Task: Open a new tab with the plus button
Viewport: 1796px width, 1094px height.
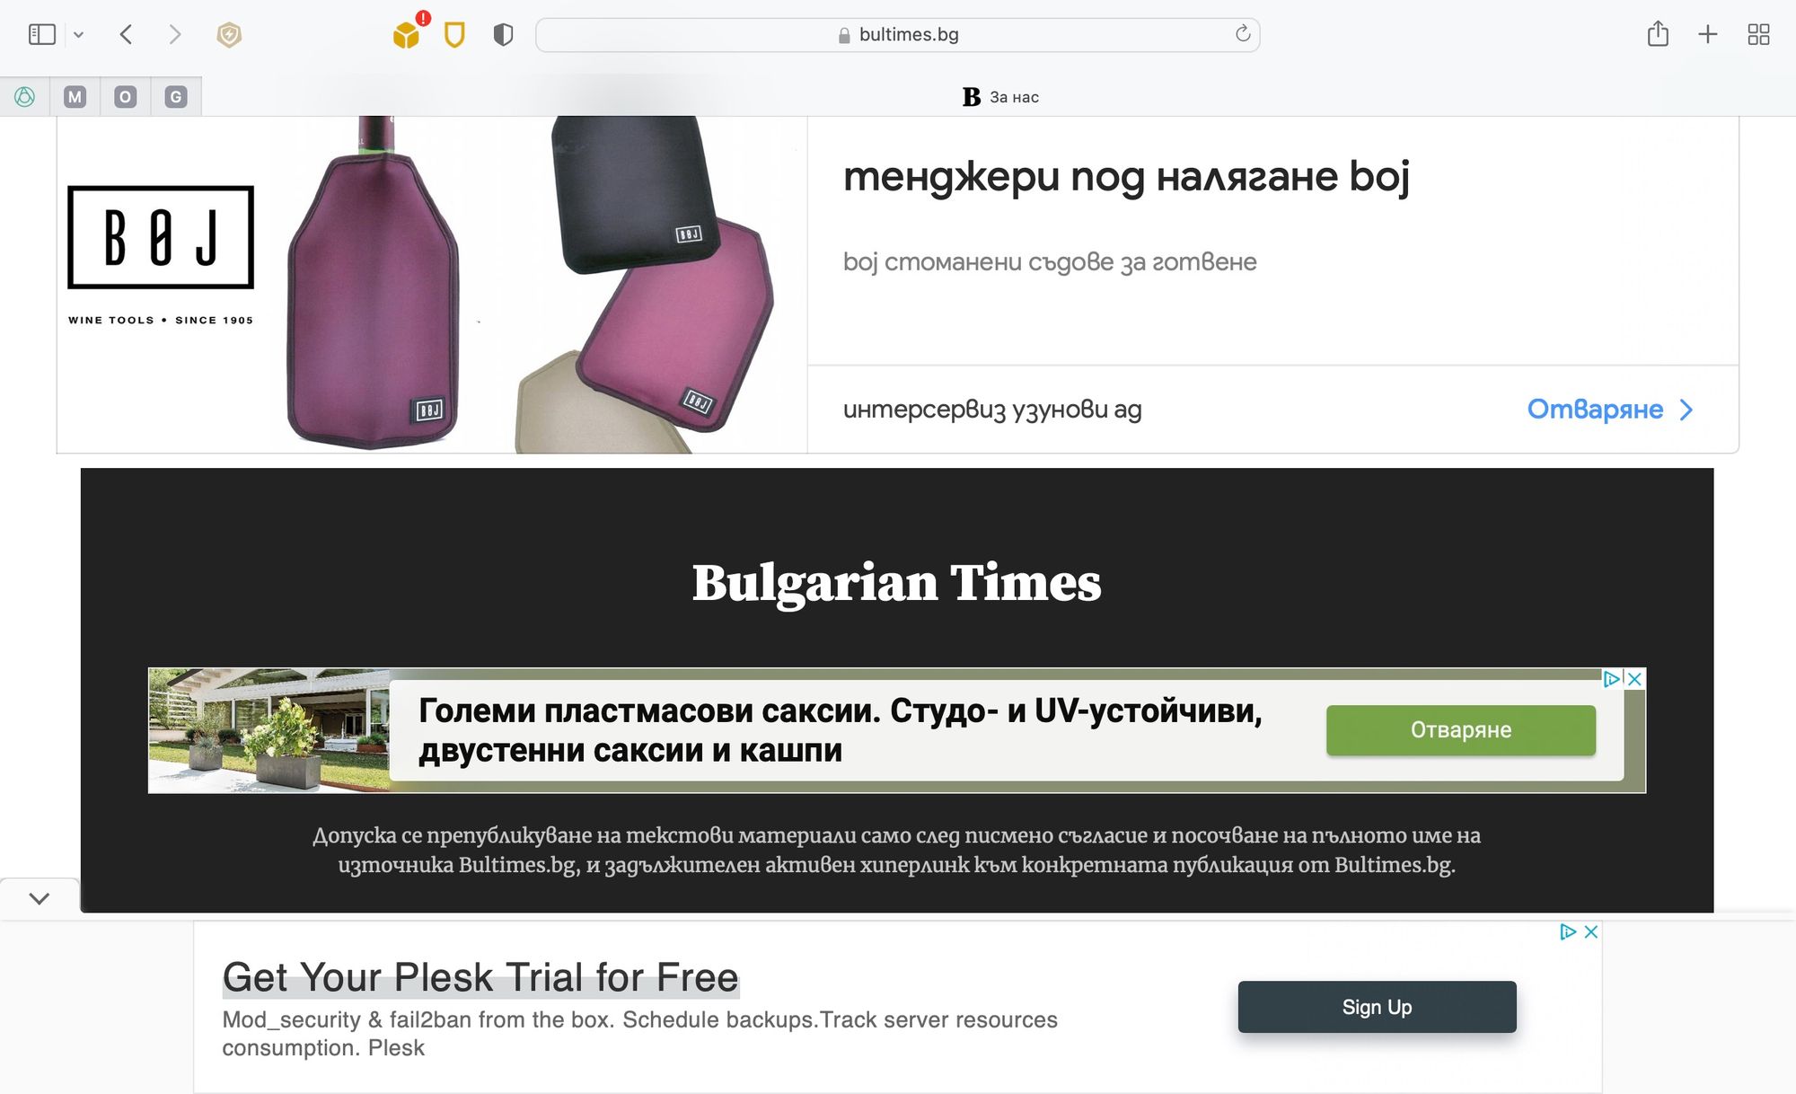Action: click(1708, 34)
